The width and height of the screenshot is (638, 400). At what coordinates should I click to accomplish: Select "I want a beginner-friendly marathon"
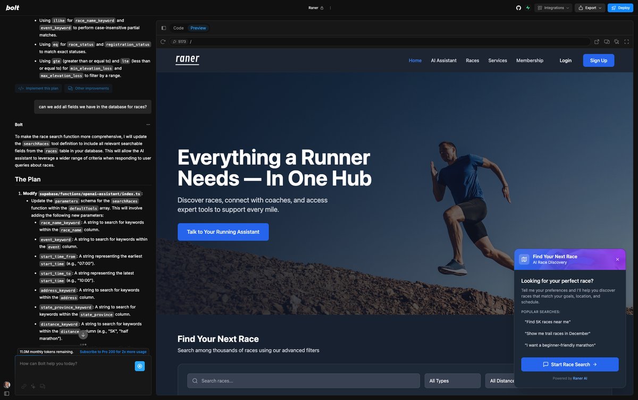tap(560, 345)
